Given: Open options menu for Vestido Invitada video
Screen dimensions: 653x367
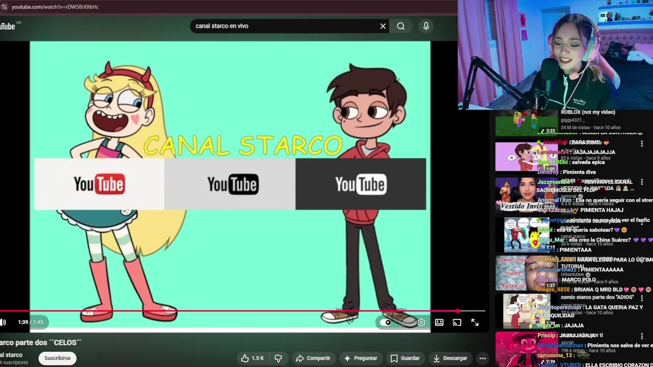Looking at the screenshot, I should pos(642,182).
